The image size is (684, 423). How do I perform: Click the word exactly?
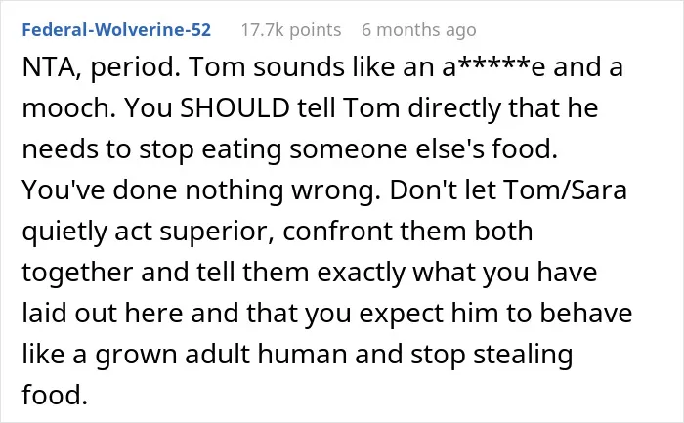(361, 273)
